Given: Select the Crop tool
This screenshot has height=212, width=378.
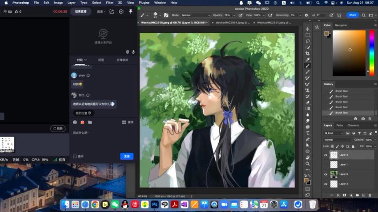Looking at the screenshot, I should coord(307,54).
